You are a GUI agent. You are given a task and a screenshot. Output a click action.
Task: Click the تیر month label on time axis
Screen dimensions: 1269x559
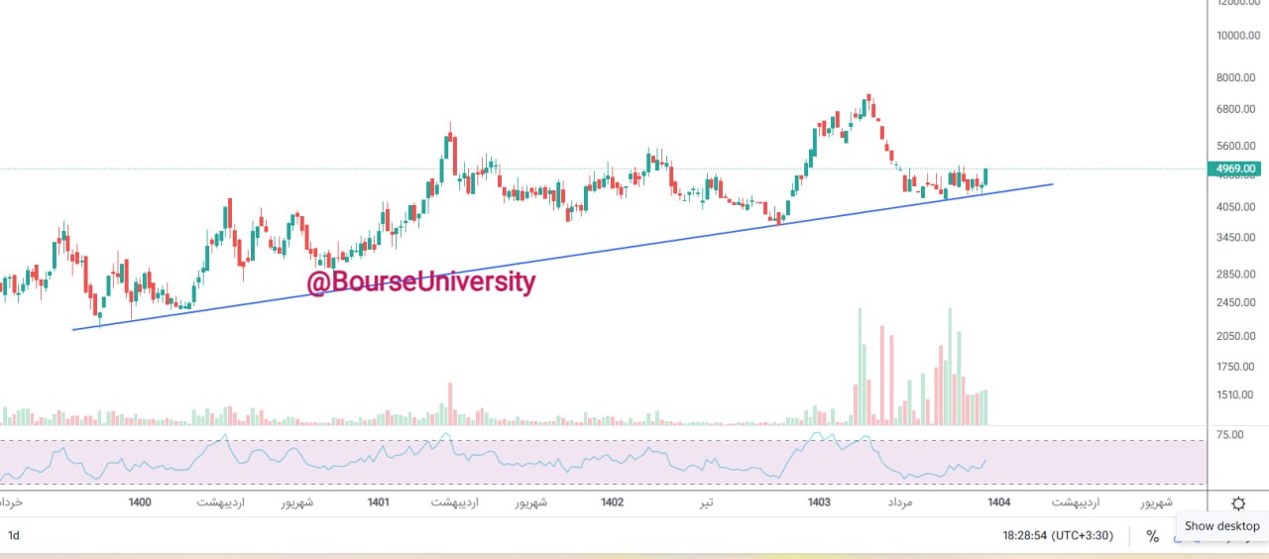point(706,503)
